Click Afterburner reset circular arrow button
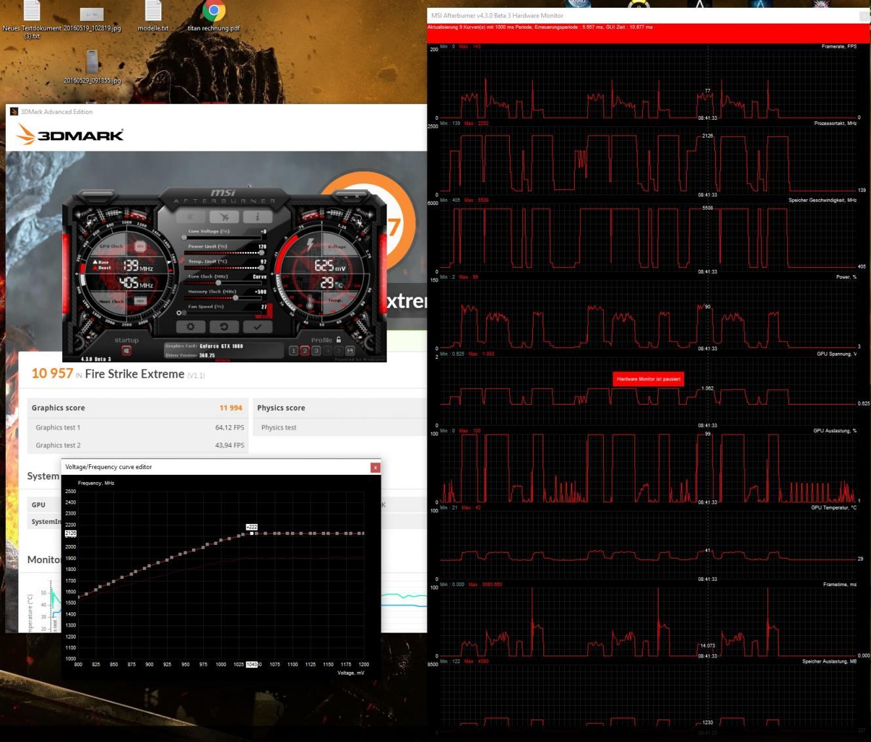The height and width of the screenshot is (742, 871). pos(224,326)
